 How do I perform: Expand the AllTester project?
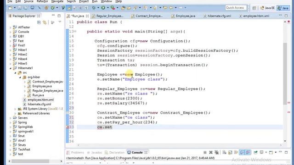(x=11, y=27)
